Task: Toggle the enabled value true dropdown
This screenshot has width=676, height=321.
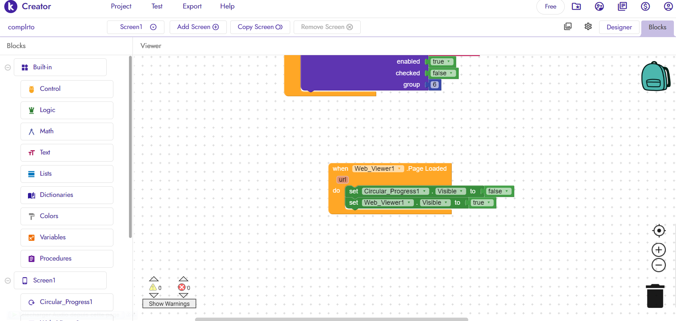Action: click(448, 62)
